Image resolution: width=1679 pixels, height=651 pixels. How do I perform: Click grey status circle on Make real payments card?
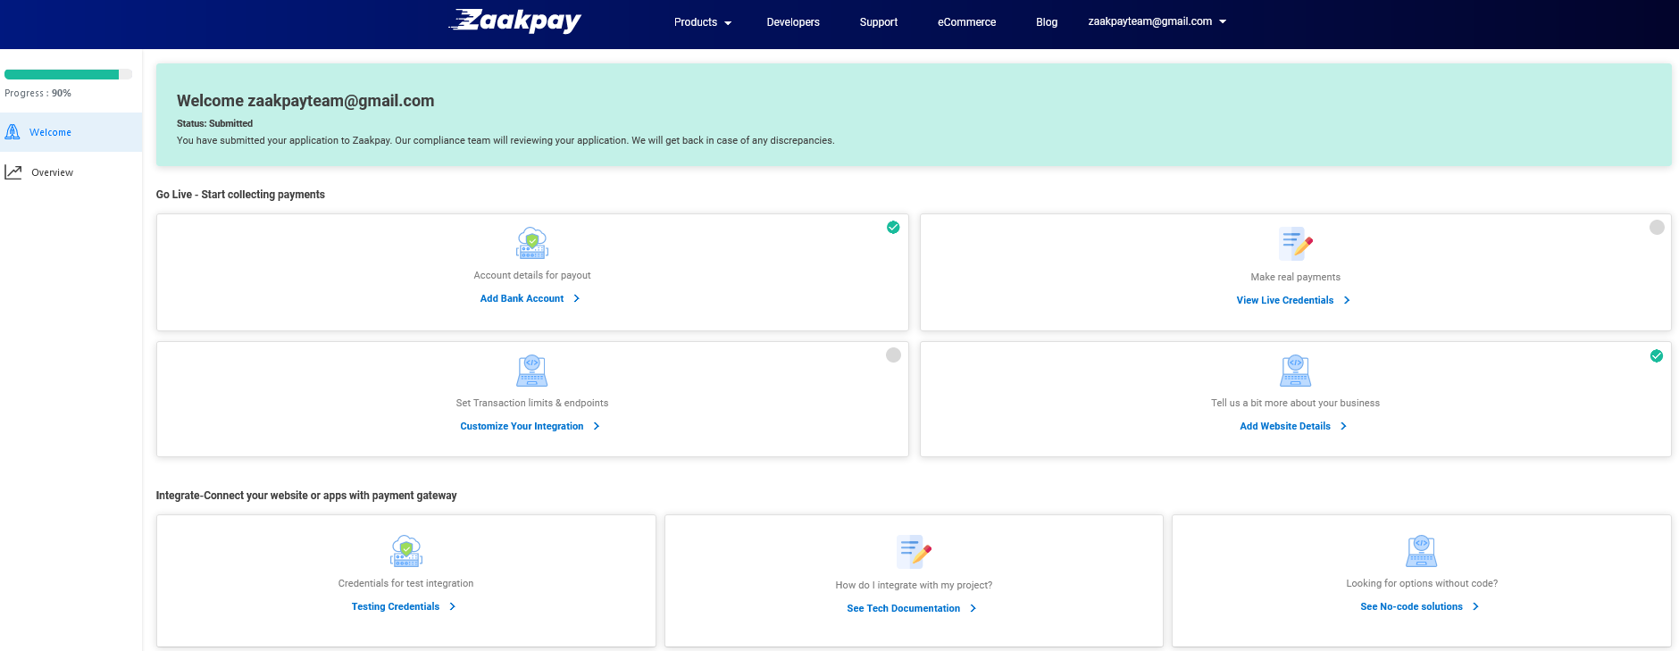[x=1657, y=227]
